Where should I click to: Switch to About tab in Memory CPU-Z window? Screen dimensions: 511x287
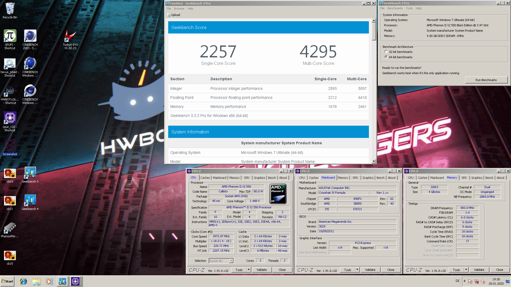[500, 178]
